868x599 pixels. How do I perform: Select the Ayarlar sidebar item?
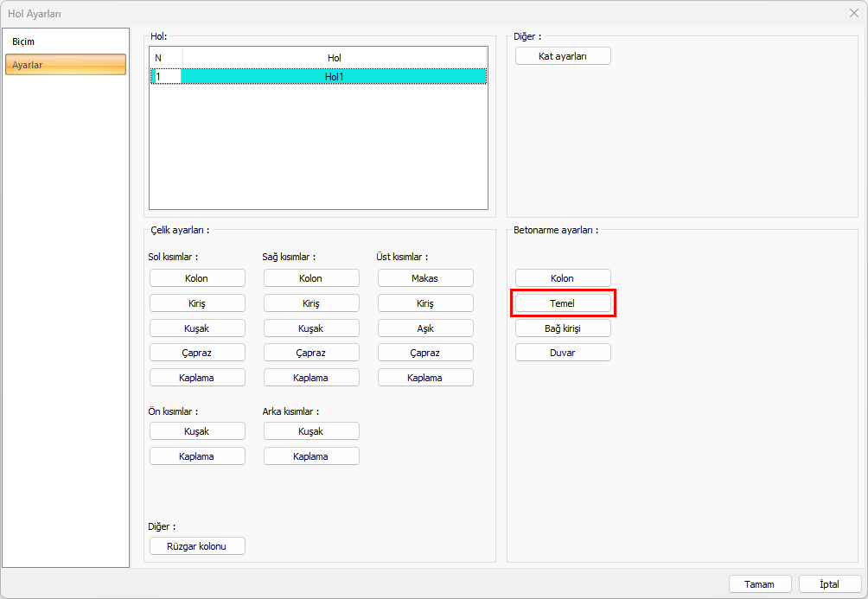tap(66, 65)
